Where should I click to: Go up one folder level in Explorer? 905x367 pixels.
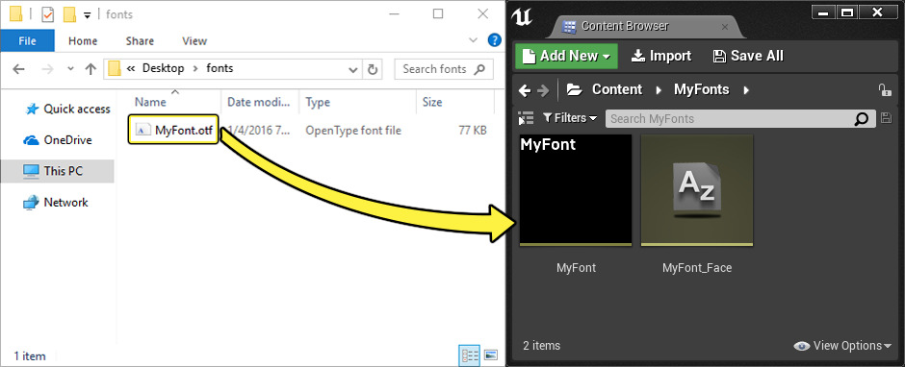[x=90, y=69]
